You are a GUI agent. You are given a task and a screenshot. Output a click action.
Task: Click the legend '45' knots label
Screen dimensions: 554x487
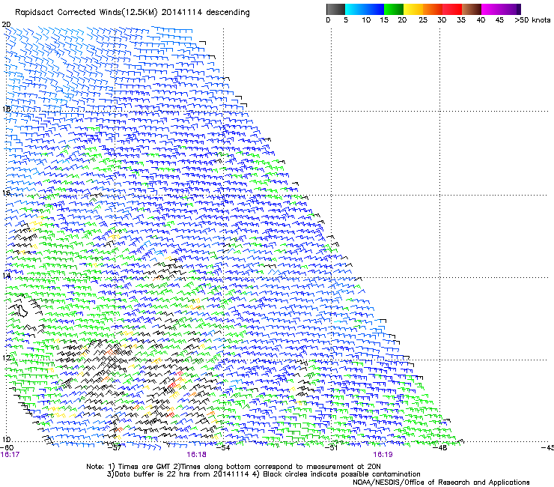499,20
